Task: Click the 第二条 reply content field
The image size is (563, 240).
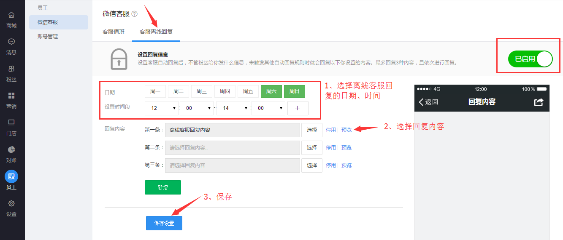Action: tap(232, 148)
